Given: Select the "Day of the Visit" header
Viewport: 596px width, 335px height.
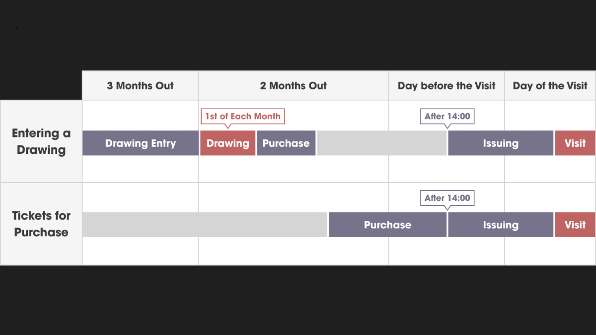Looking at the screenshot, I should point(550,86).
